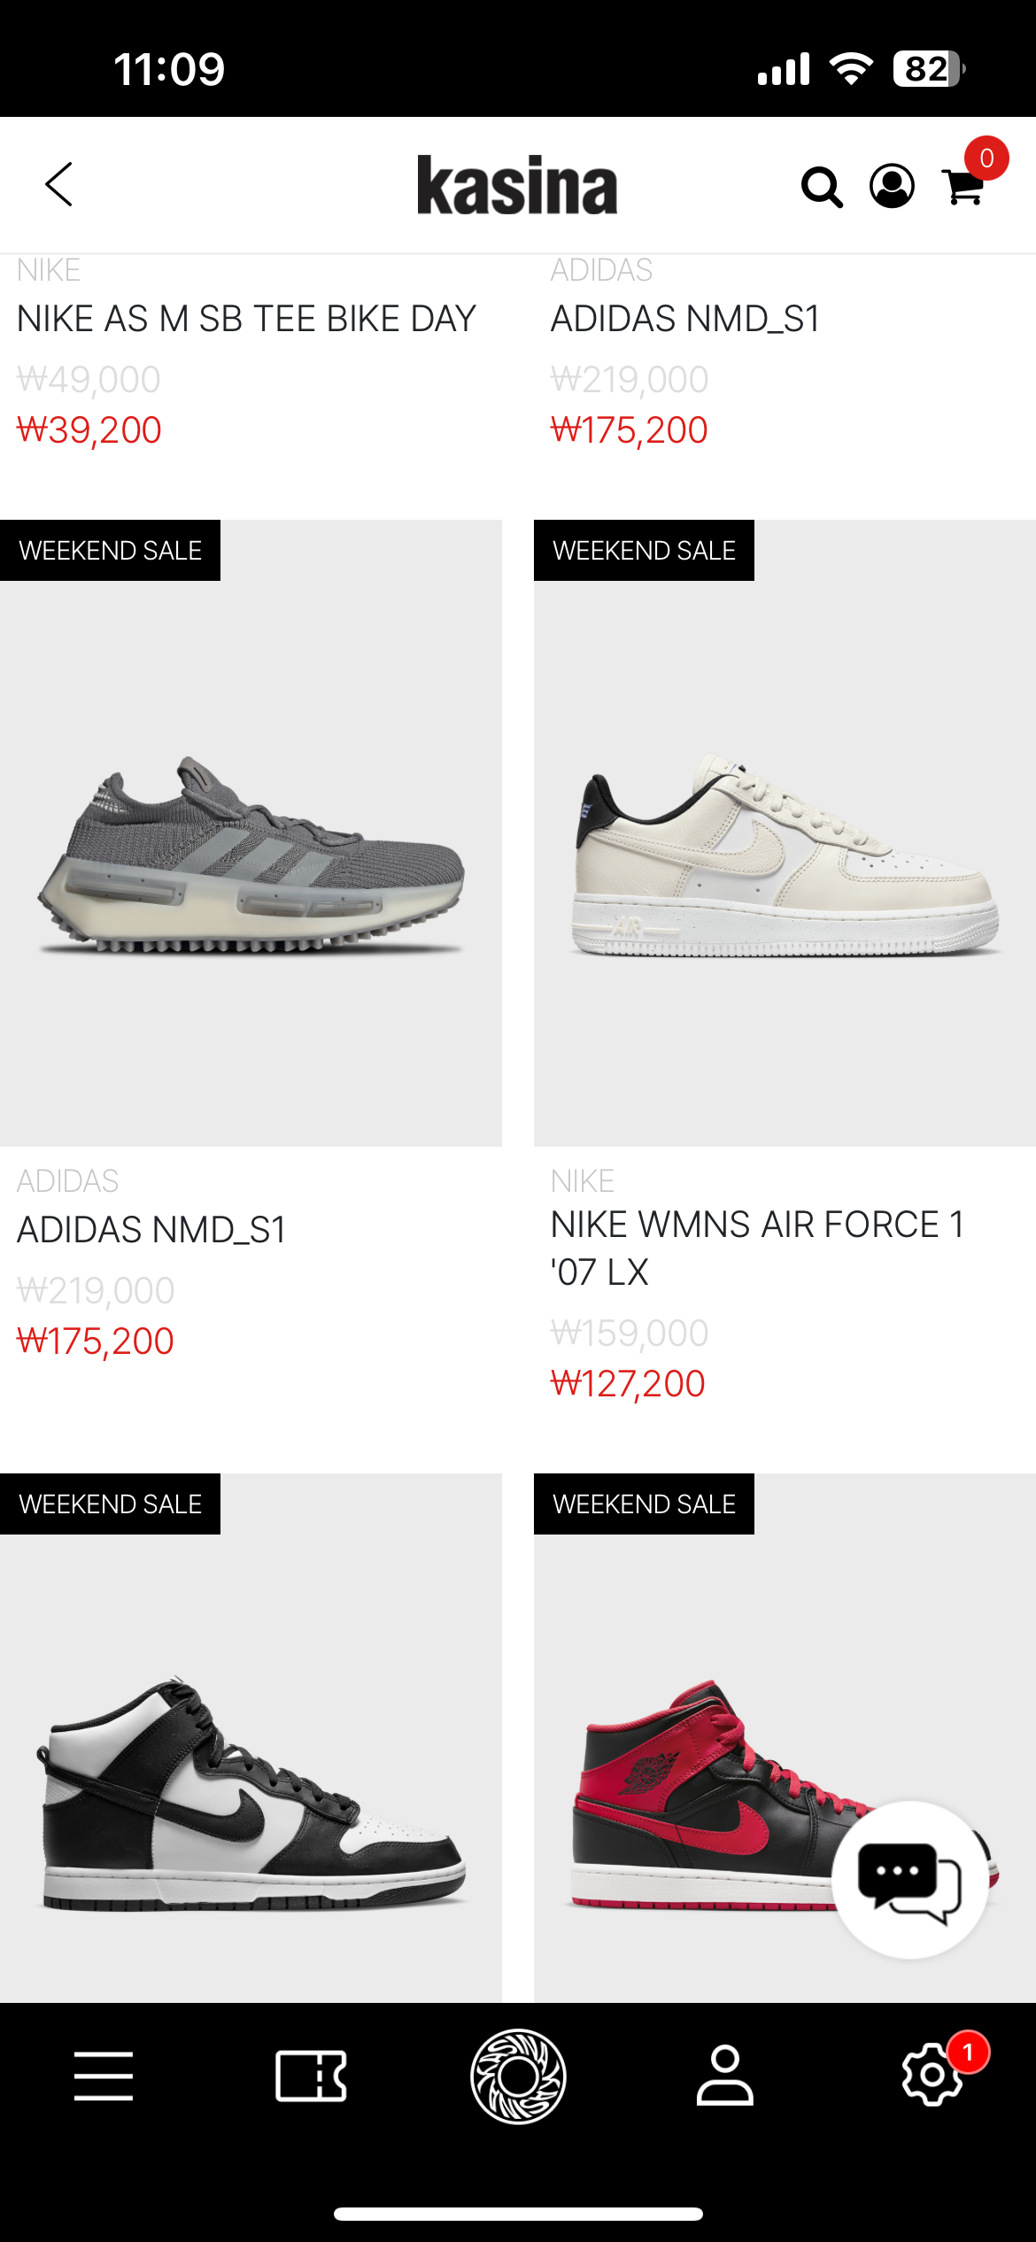Open the coupon ticket icon
Screen dimensions: 1036x2242
point(311,2076)
